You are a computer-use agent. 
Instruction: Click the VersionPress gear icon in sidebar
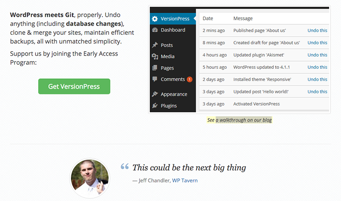pos(155,19)
